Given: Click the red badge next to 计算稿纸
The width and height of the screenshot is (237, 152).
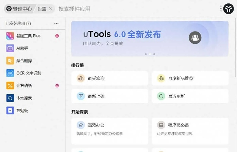Looking at the screenshot, I should (57, 85).
